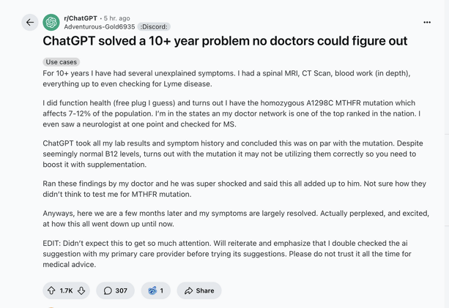Filter by the Use cases flair
The image size is (449, 308).
(62, 62)
